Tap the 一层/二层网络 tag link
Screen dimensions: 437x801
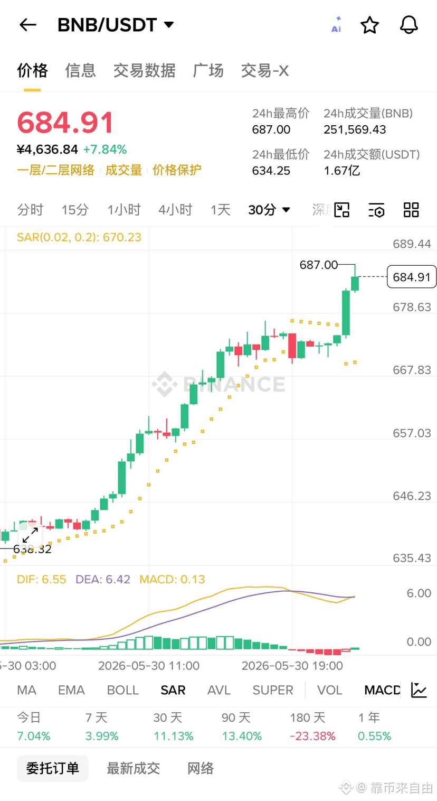(x=55, y=170)
